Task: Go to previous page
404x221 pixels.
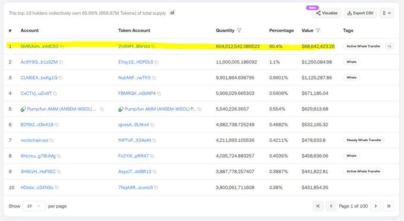Action: click(x=331, y=206)
